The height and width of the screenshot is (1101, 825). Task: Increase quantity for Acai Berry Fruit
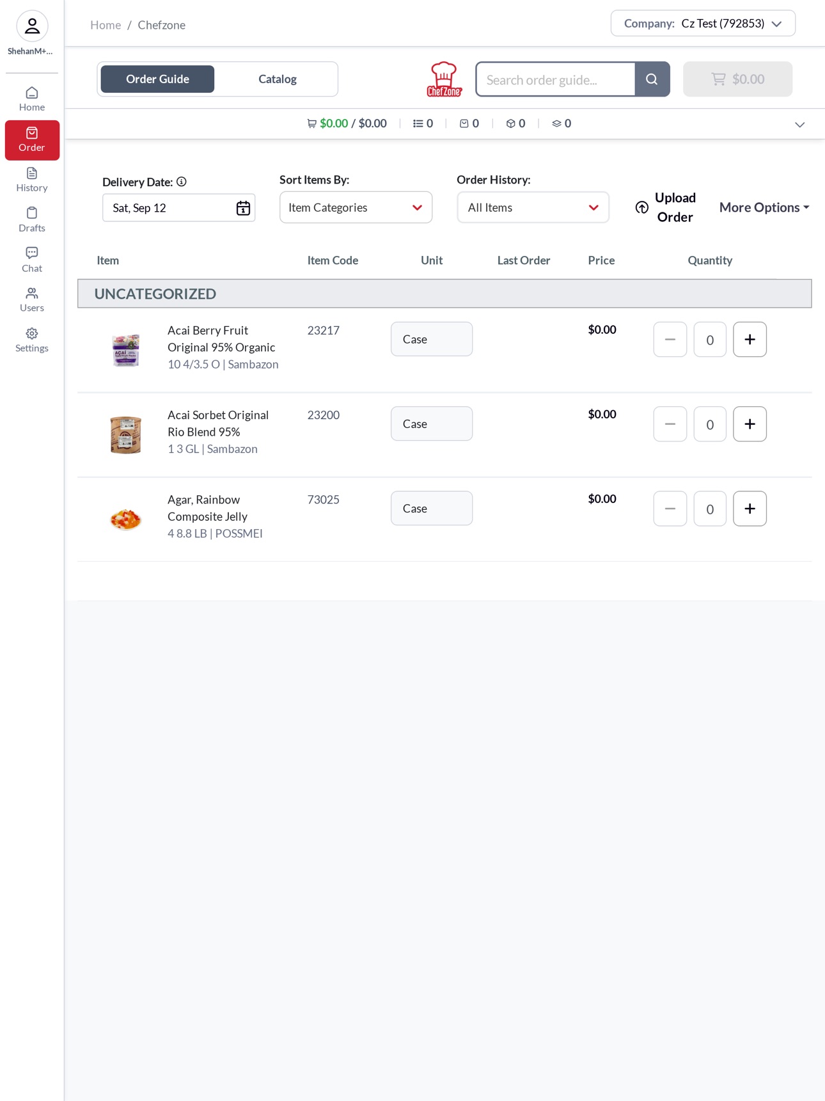[750, 340]
